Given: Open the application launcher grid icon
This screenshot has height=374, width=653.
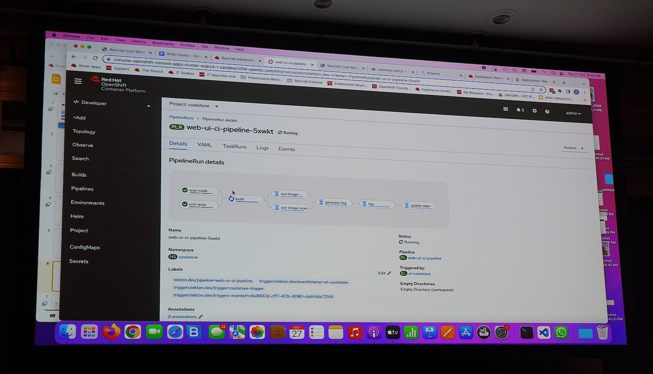Looking at the screenshot, I should [505, 109].
